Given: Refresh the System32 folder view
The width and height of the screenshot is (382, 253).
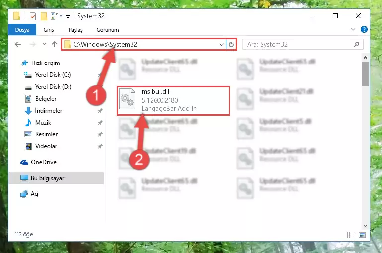Looking at the screenshot, I should pos(231,44).
